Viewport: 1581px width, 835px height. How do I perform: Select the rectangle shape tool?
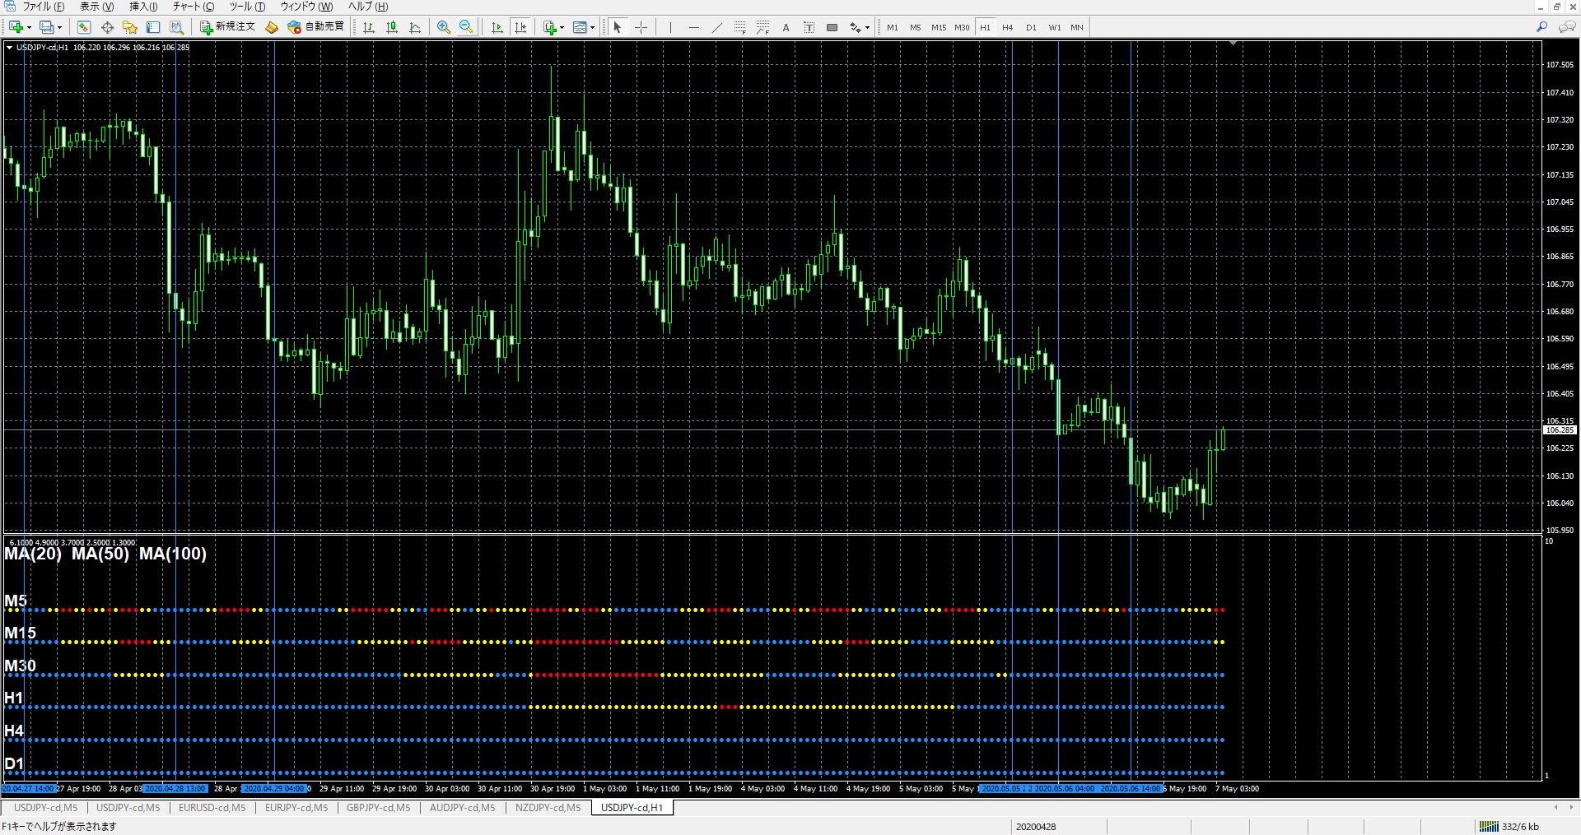[832, 27]
